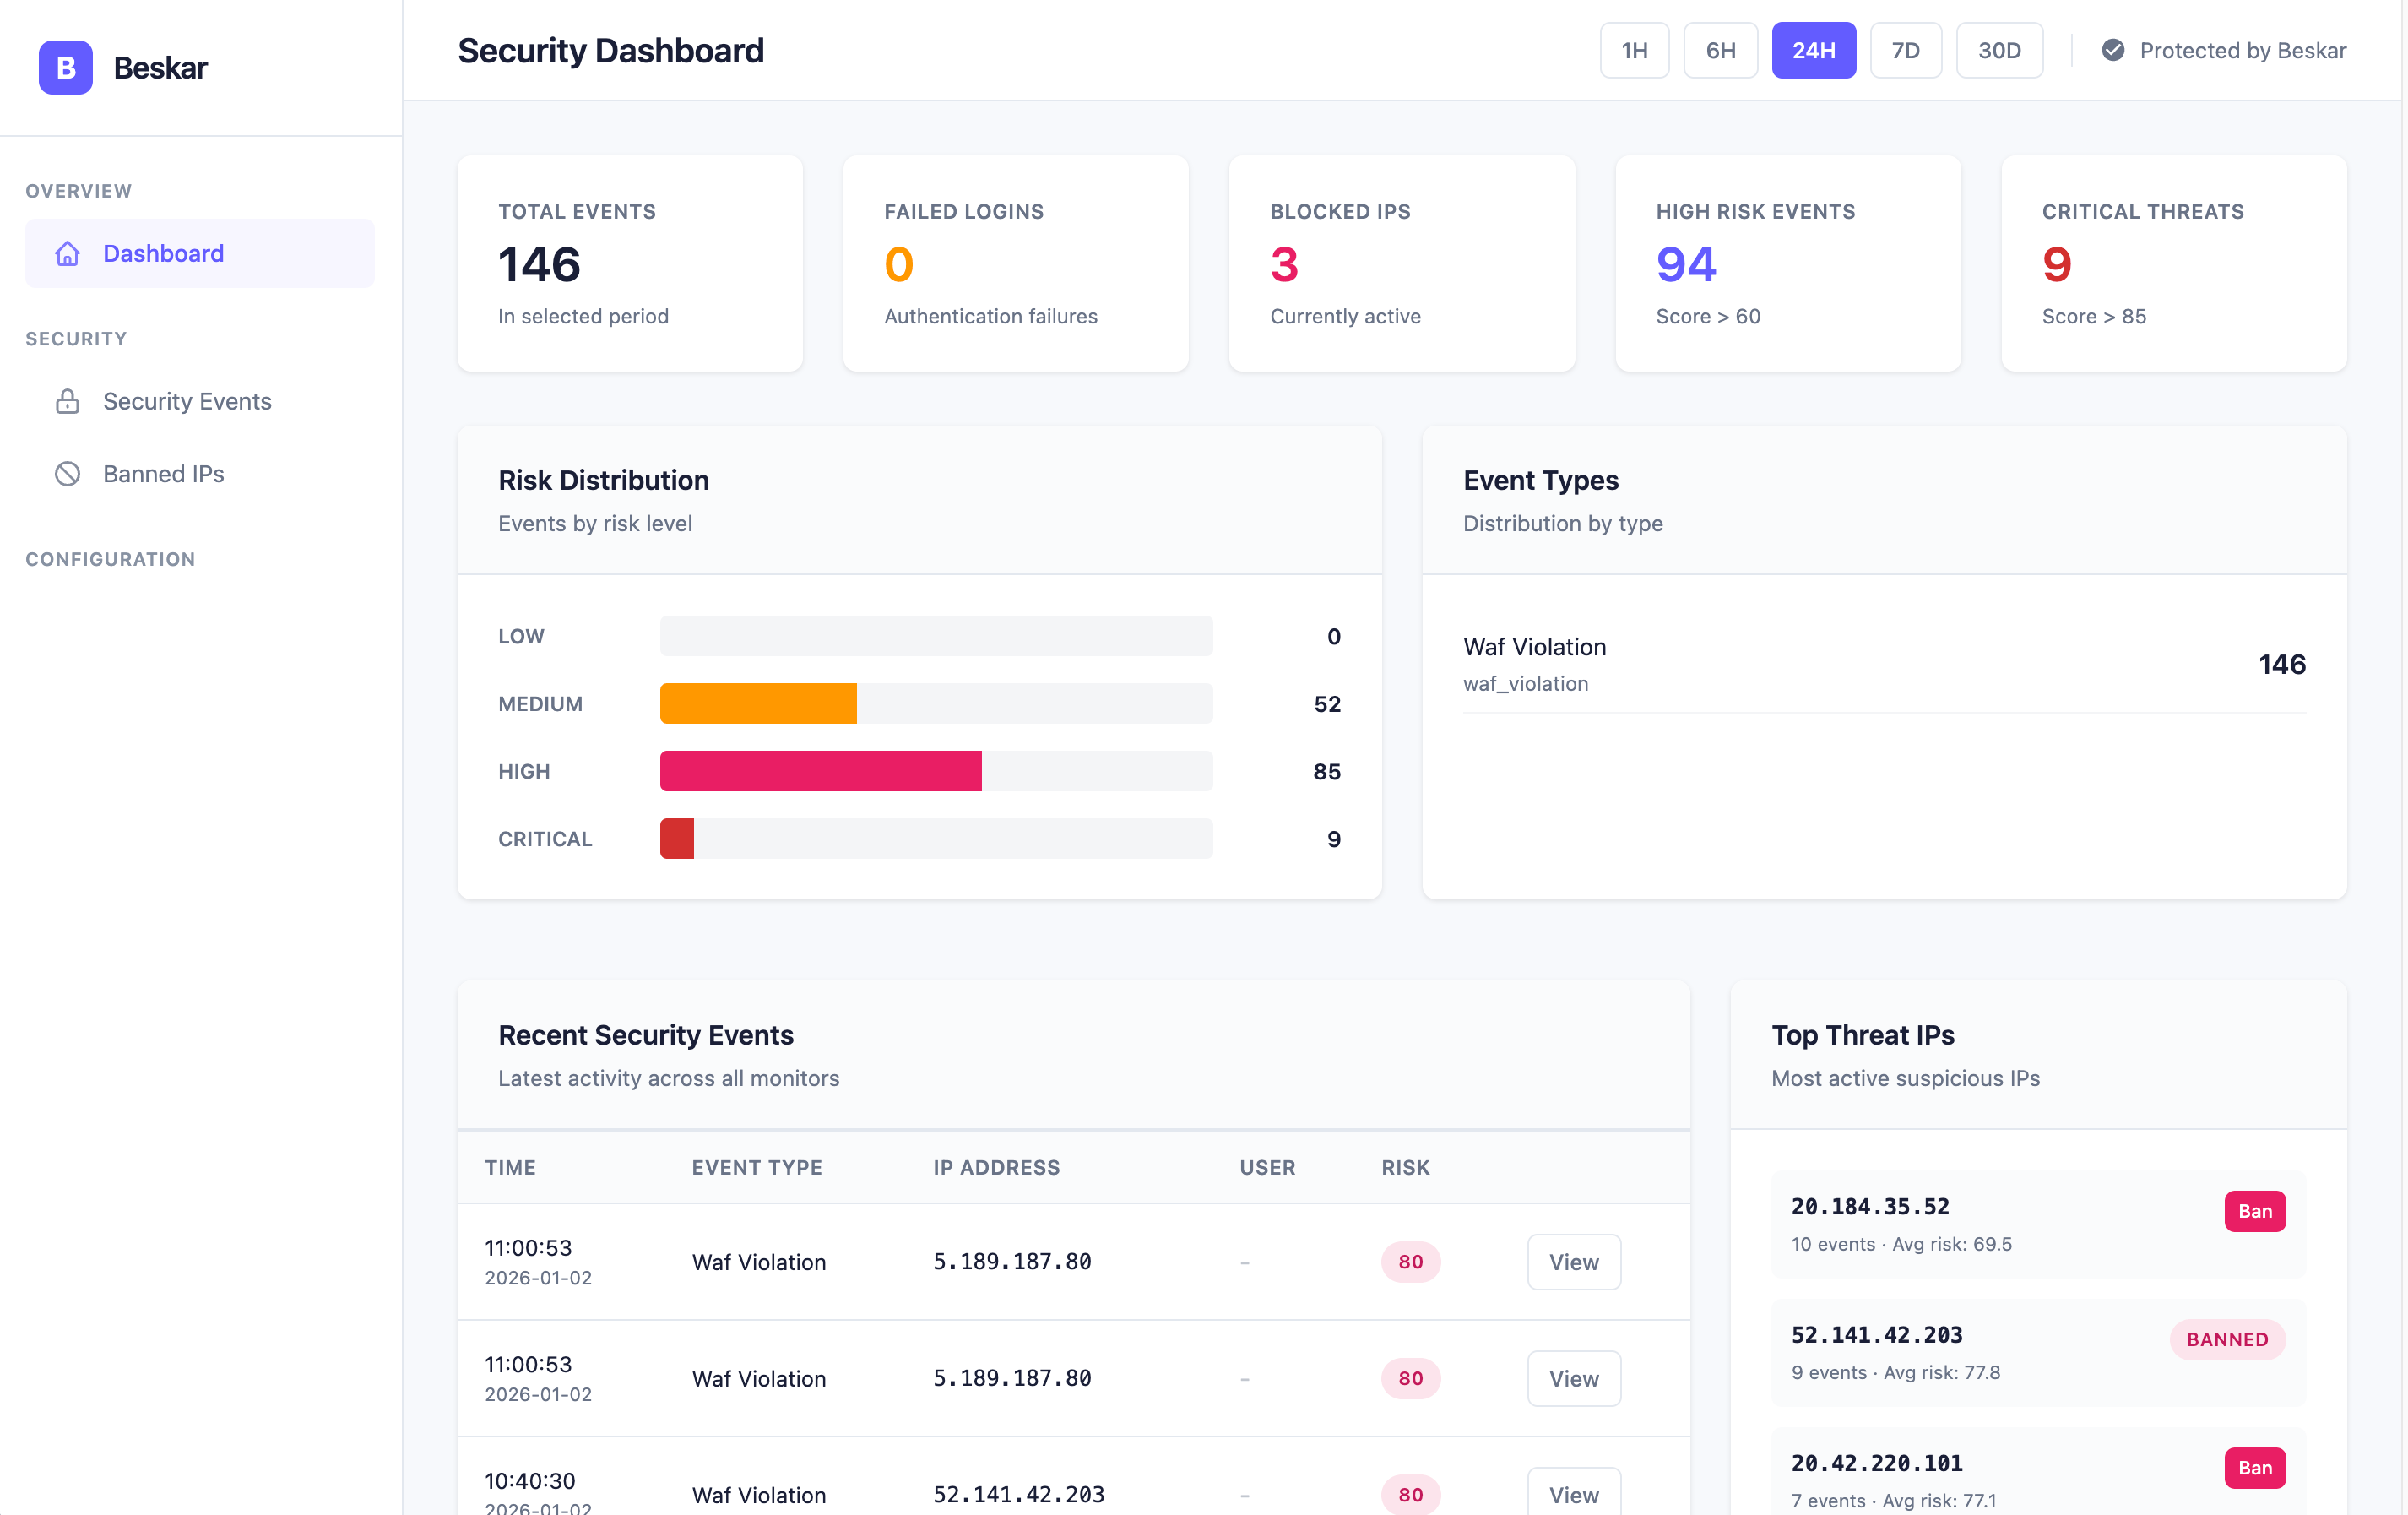Viewport: 2408px width, 1515px height.
Task: Click the risk score badge 80 for 5.189.187.80
Action: click(x=1410, y=1261)
